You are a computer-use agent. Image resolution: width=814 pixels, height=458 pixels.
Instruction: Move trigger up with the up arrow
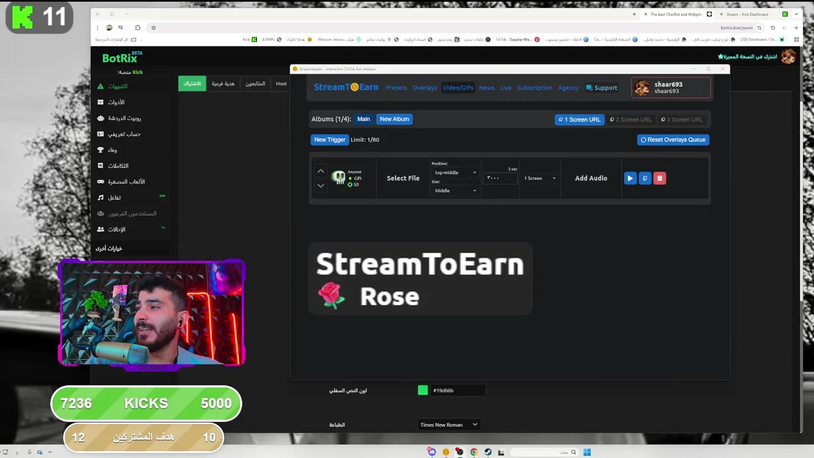(321, 171)
